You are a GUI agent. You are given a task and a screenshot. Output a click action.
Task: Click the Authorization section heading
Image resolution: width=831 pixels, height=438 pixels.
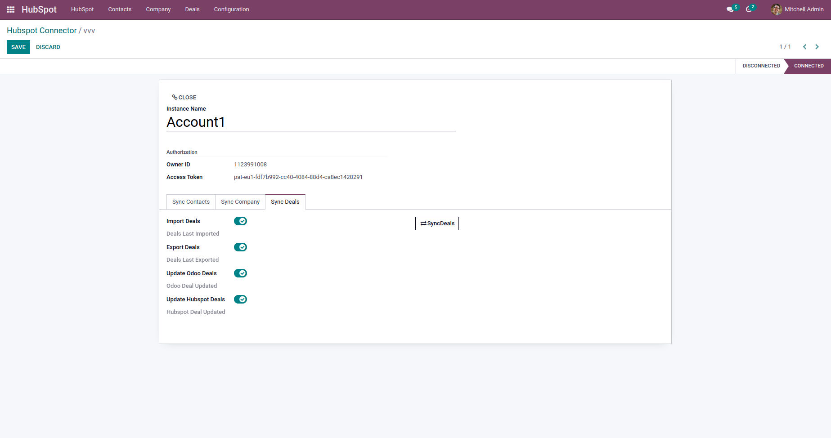[x=182, y=152]
